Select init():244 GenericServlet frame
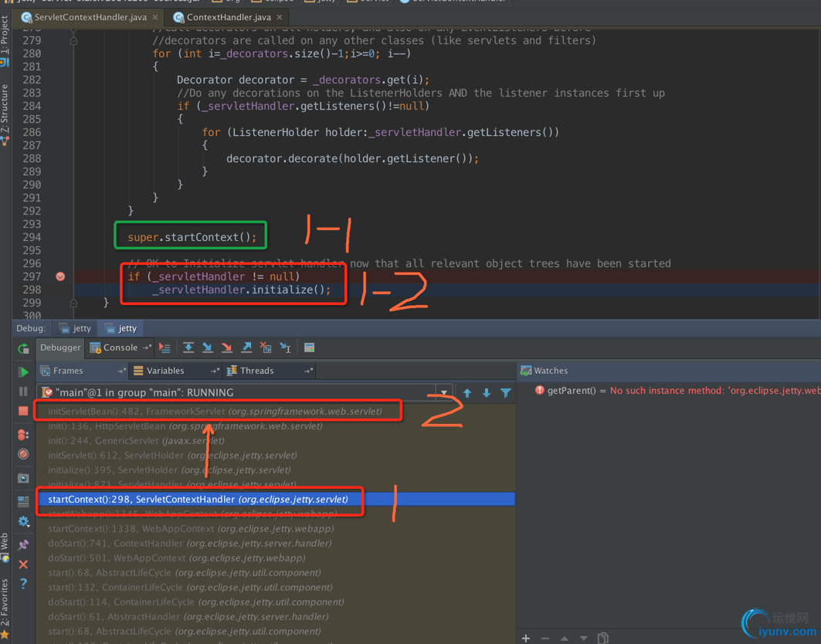The width and height of the screenshot is (821, 644). (276, 440)
